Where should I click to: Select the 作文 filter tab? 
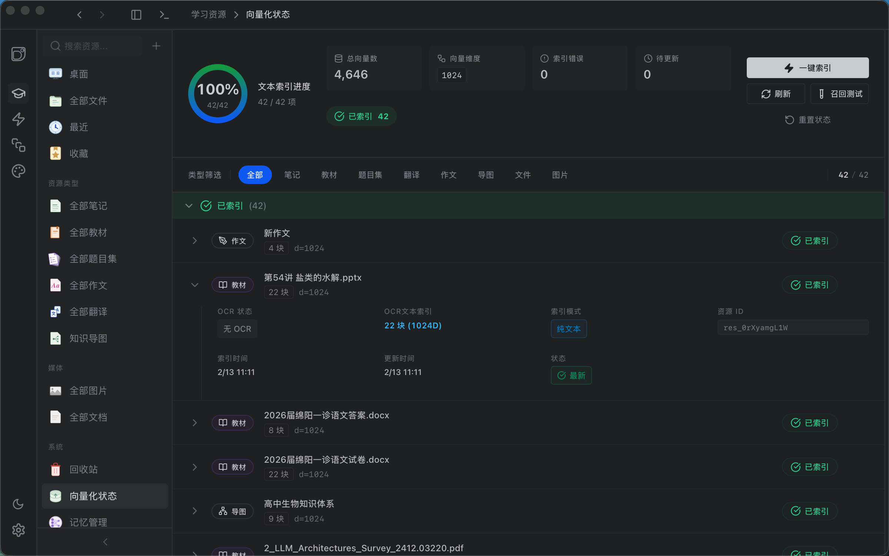tap(449, 175)
